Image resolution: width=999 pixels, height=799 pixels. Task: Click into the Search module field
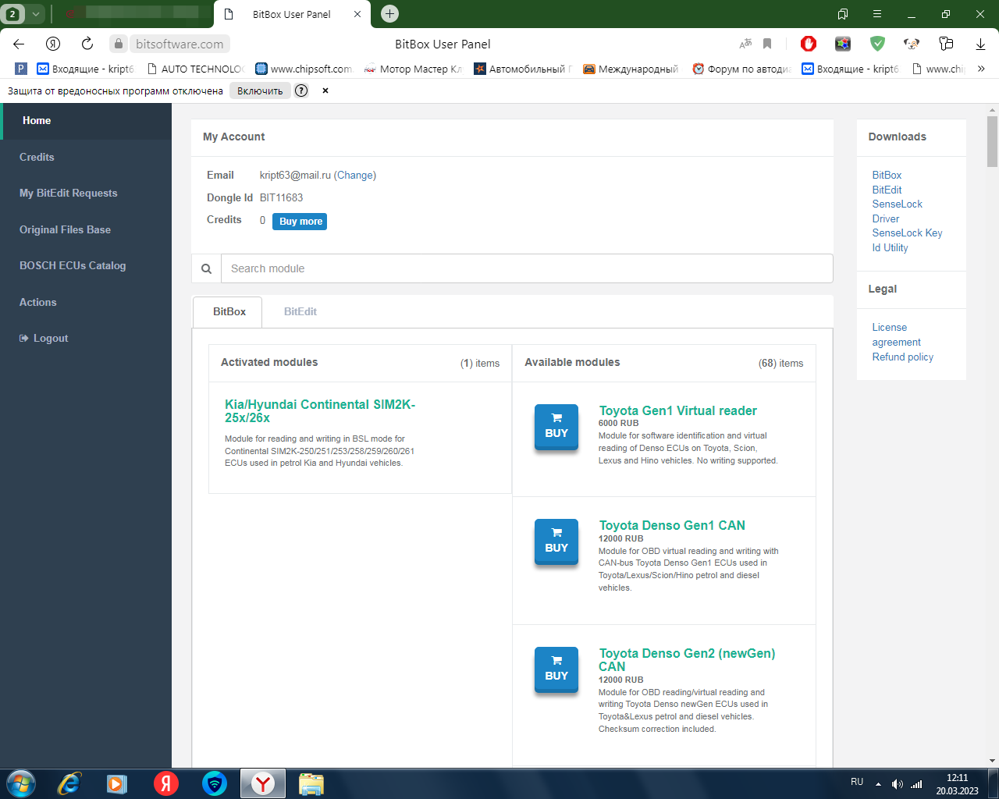tap(527, 268)
